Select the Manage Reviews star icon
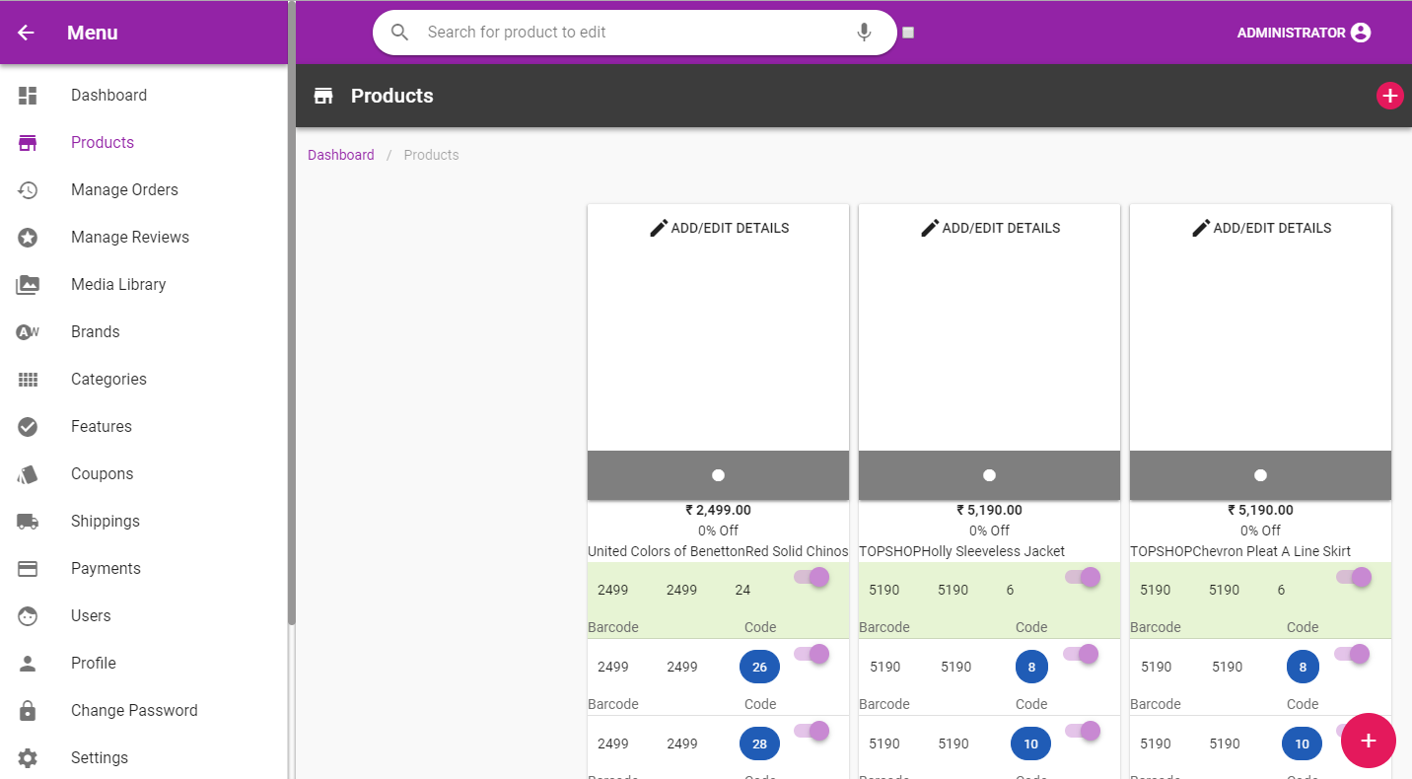 coord(28,237)
